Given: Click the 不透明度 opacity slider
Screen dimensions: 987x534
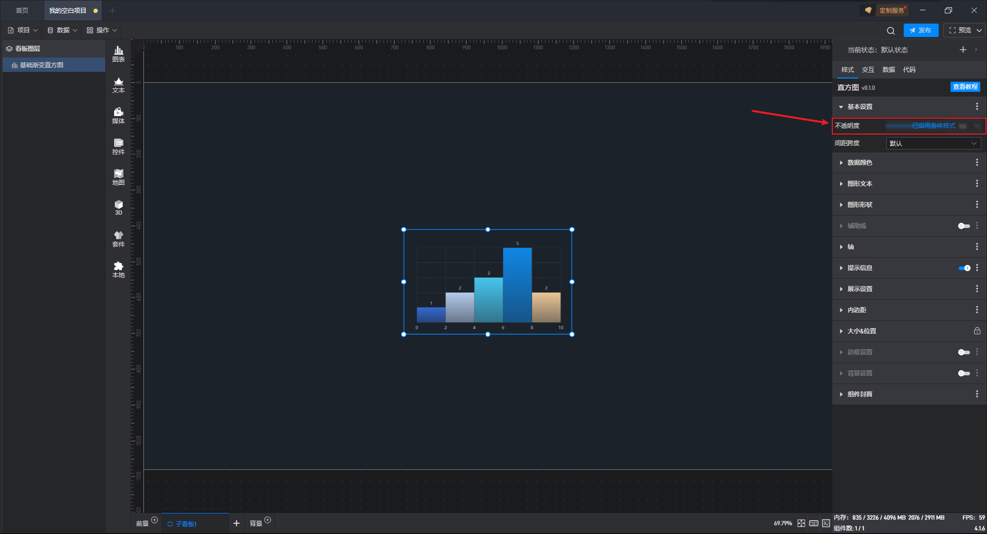Looking at the screenshot, I should pyautogui.click(x=920, y=126).
